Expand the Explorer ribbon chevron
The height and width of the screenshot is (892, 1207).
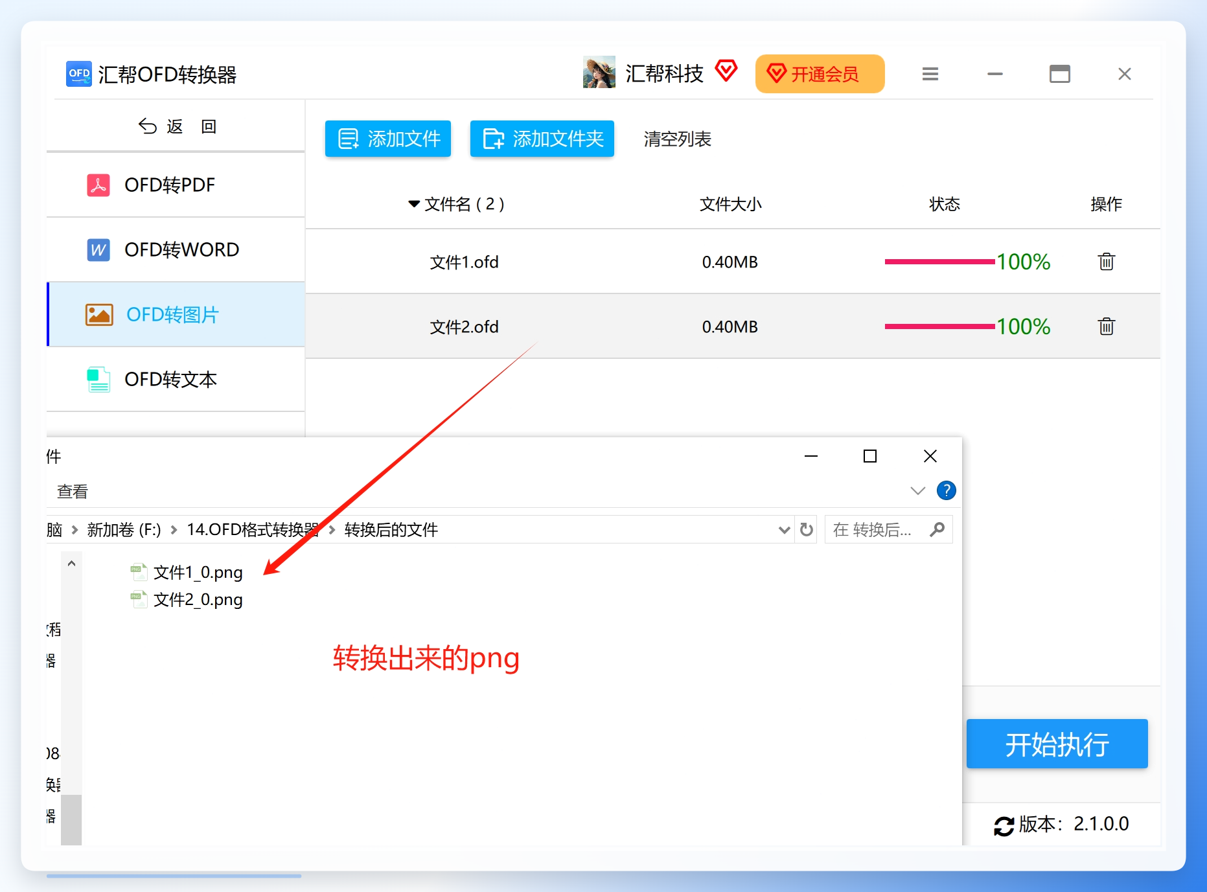(x=917, y=490)
